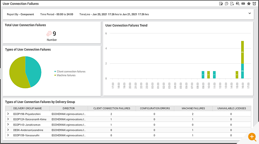Click client failures value in EGDP124-SaravananK-Kimu row
259x144 pixels.
point(111,119)
